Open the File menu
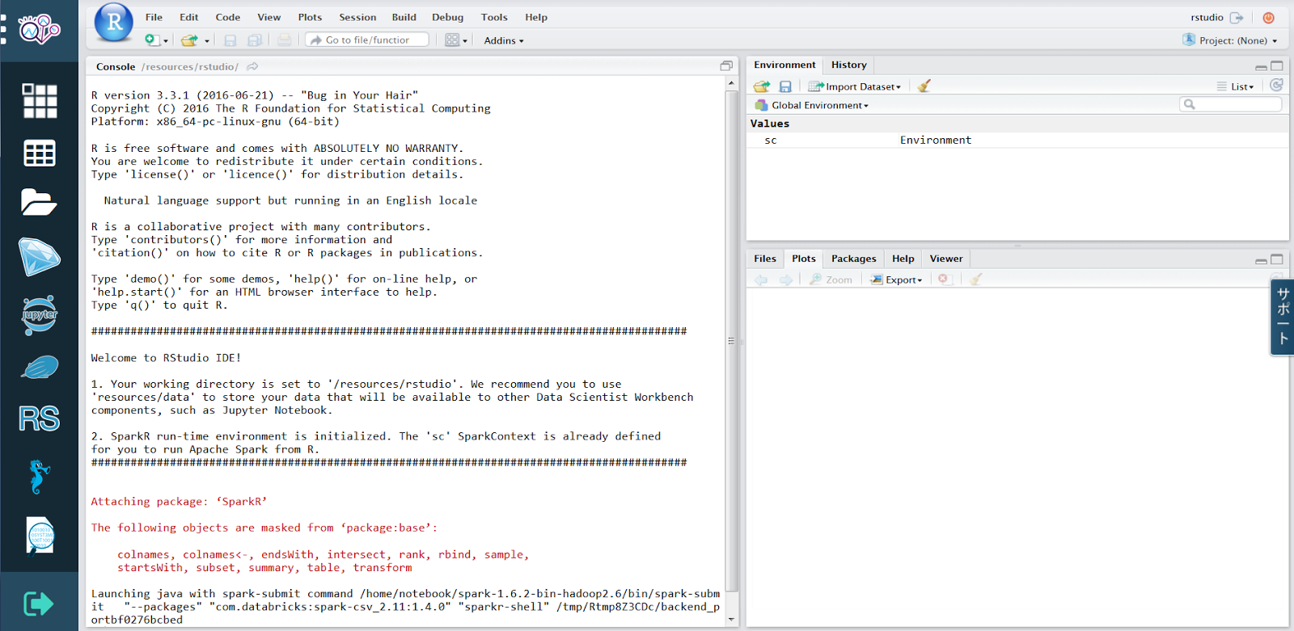This screenshot has width=1294, height=631. click(x=154, y=17)
